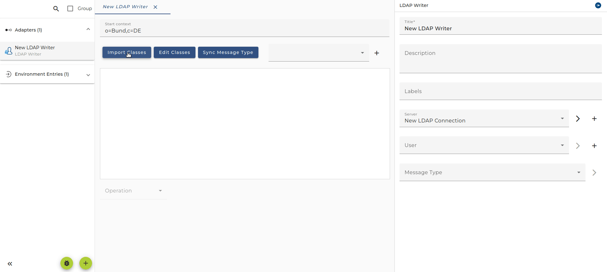The width and height of the screenshot is (607, 272).
Task: Add a new Server with plus icon
Action: pyautogui.click(x=594, y=119)
